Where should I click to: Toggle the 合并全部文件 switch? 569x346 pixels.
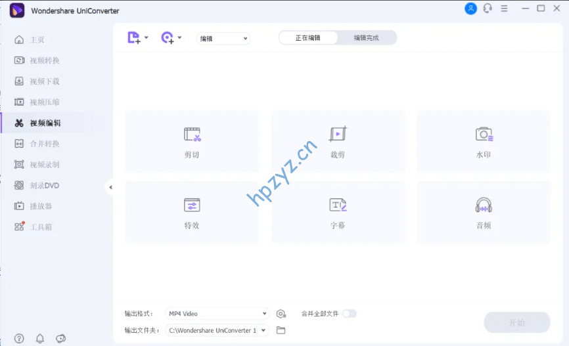[x=349, y=314]
